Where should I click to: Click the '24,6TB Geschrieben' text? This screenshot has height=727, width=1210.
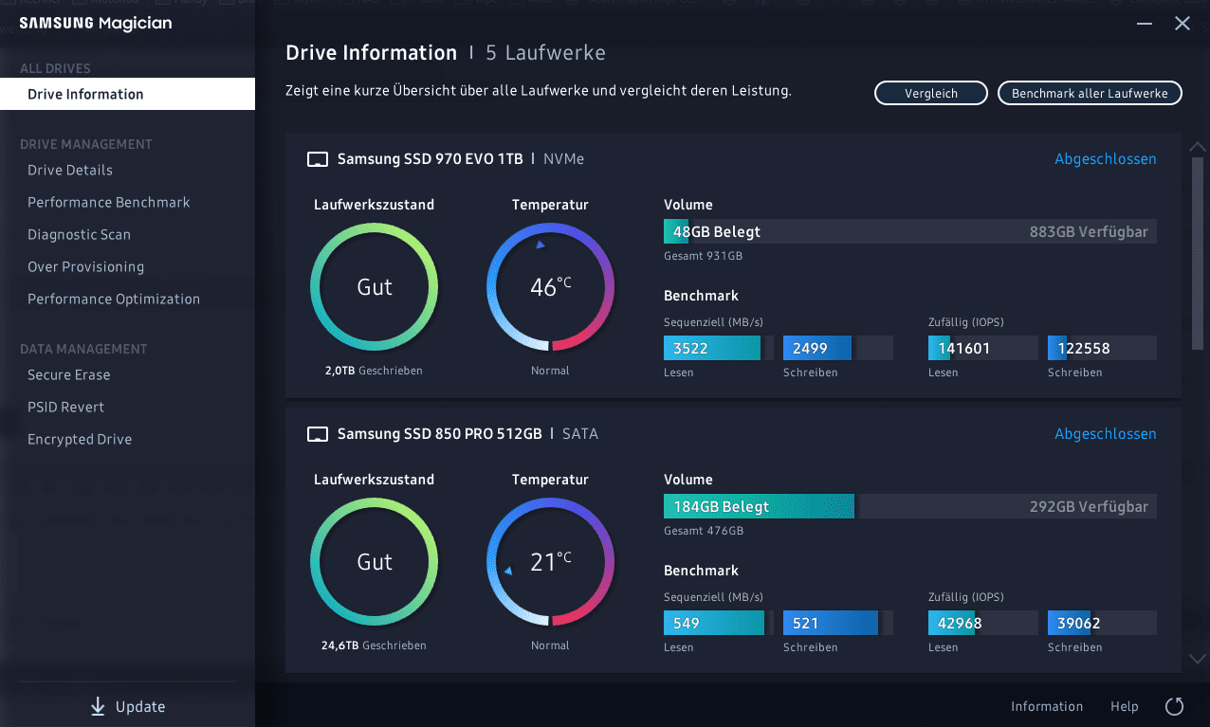click(374, 645)
